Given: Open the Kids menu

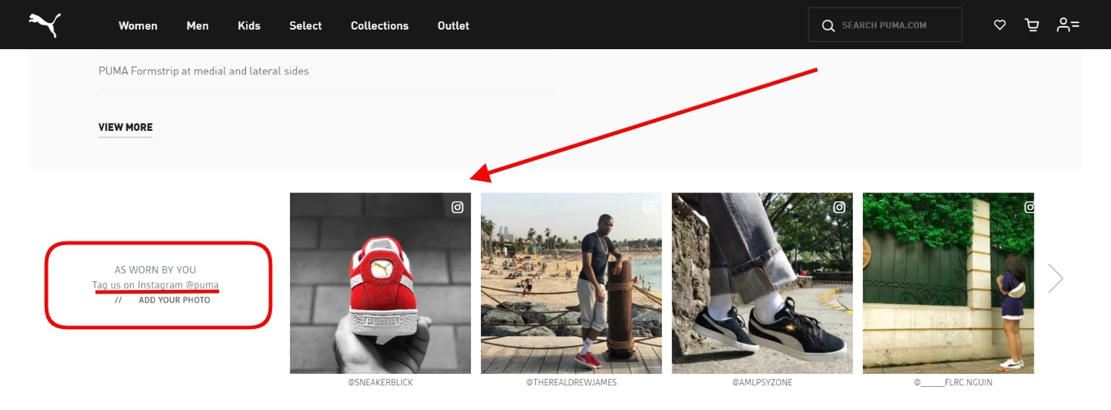Looking at the screenshot, I should point(249,25).
